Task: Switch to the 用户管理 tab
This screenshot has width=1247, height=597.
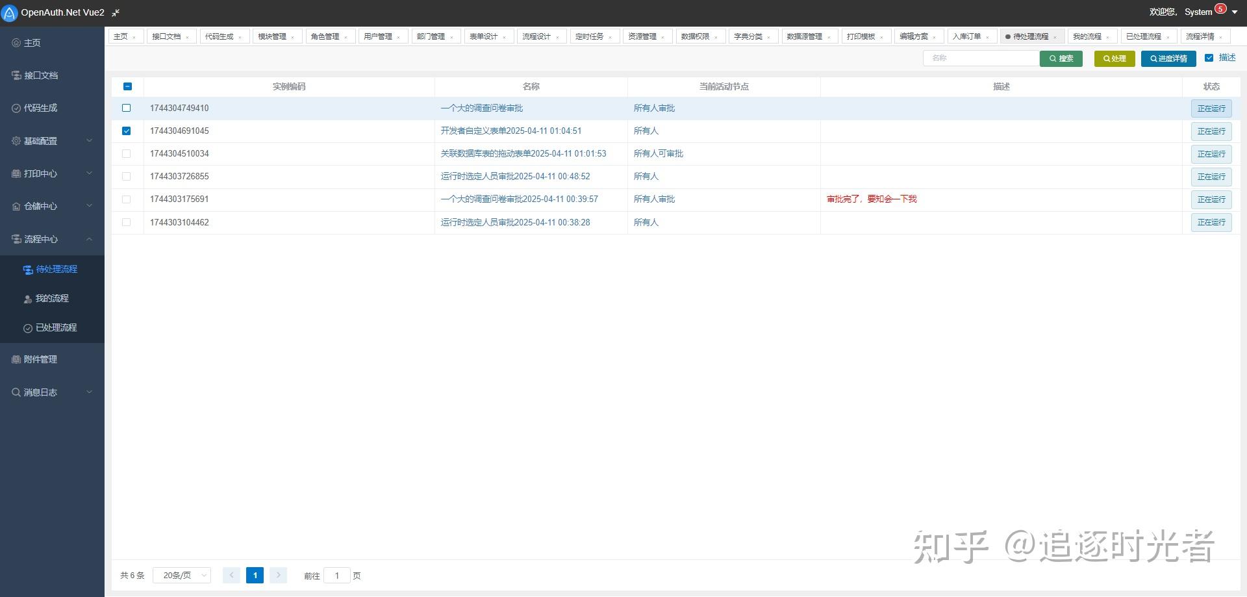Action: (379, 36)
